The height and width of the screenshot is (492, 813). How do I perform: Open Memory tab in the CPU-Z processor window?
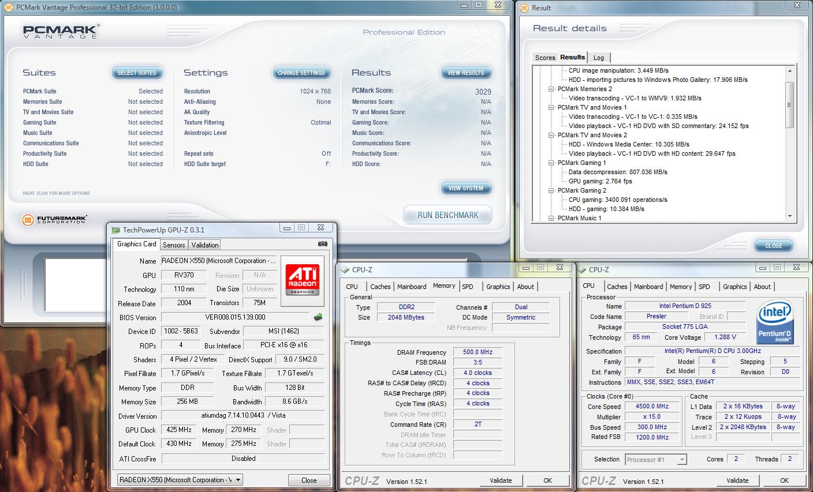point(681,287)
